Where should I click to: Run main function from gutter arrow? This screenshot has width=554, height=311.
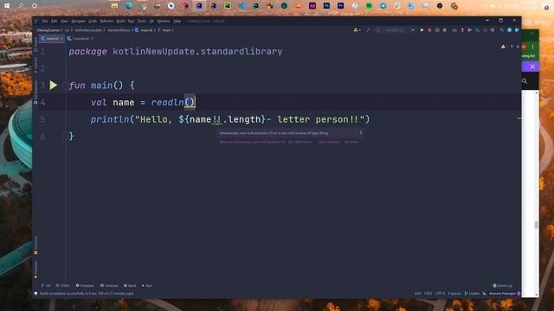pyautogui.click(x=54, y=85)
